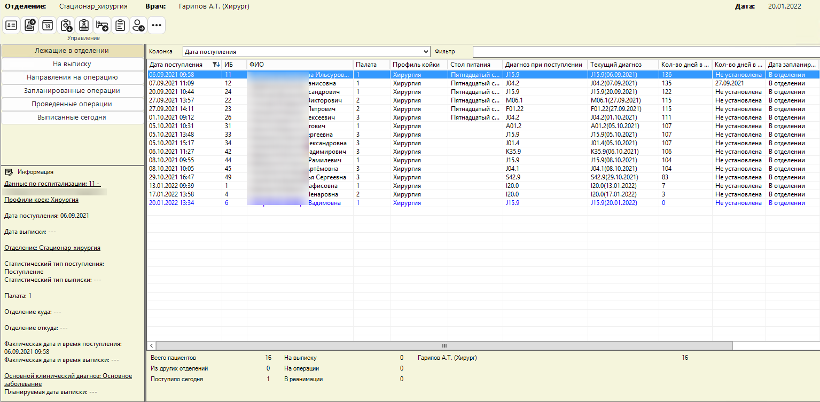
Task: Open Данные по госпитализации: 11 link
Action: coord(52,184)
